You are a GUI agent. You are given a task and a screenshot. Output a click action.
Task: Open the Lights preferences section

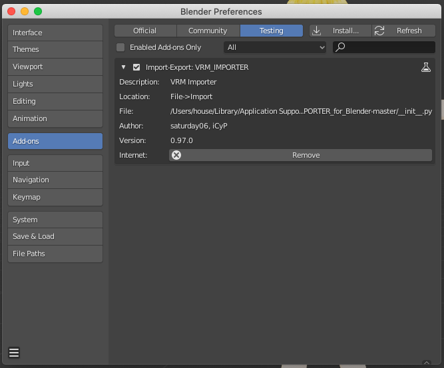click(x=55, y=84)
